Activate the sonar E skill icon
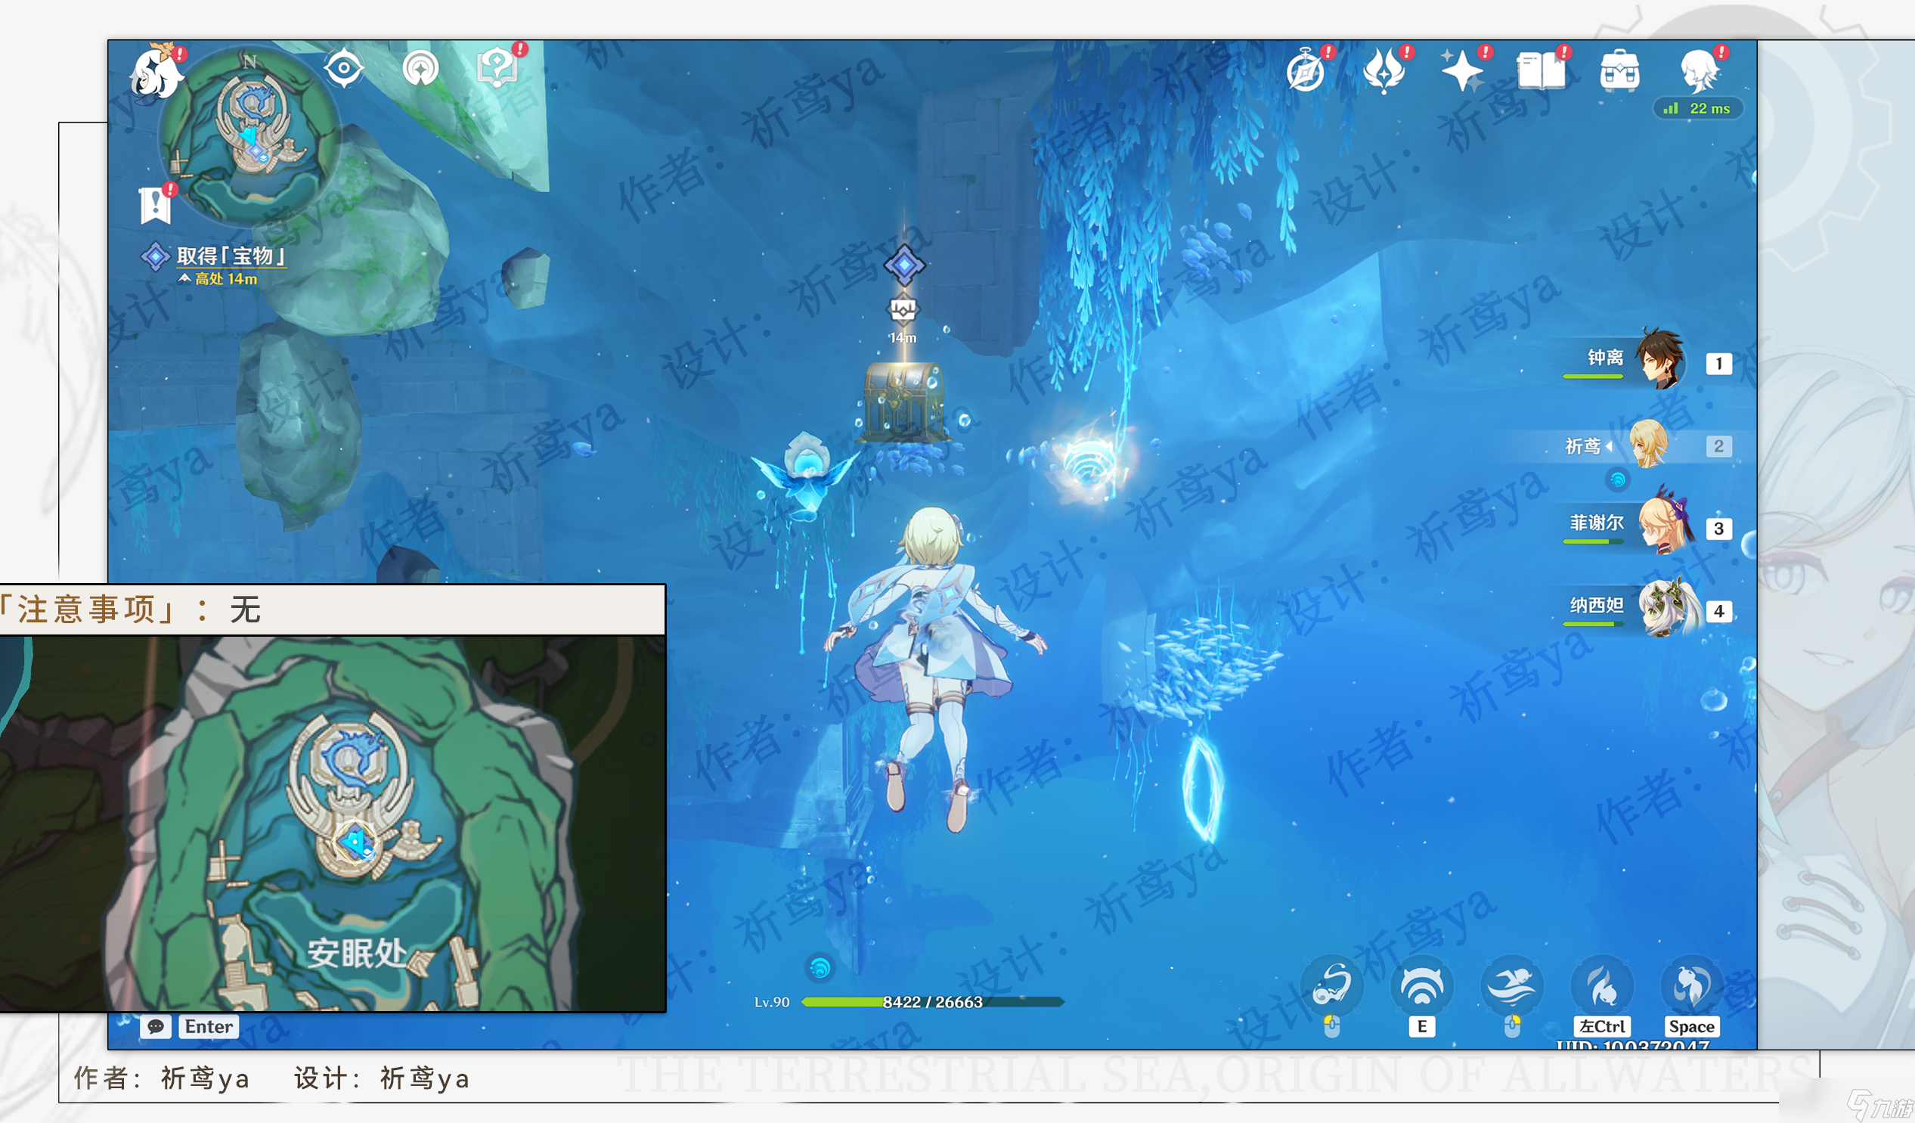 point(1422,985)
